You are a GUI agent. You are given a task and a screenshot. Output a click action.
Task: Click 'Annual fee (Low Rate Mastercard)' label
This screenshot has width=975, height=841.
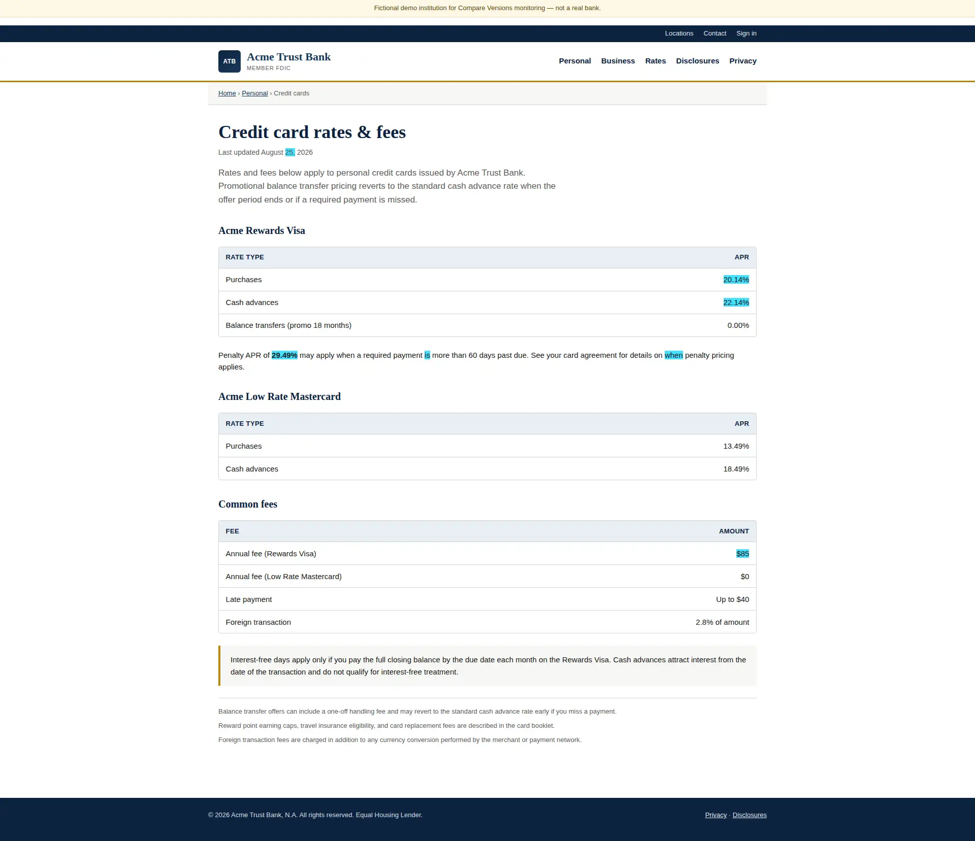coord(283,577)
